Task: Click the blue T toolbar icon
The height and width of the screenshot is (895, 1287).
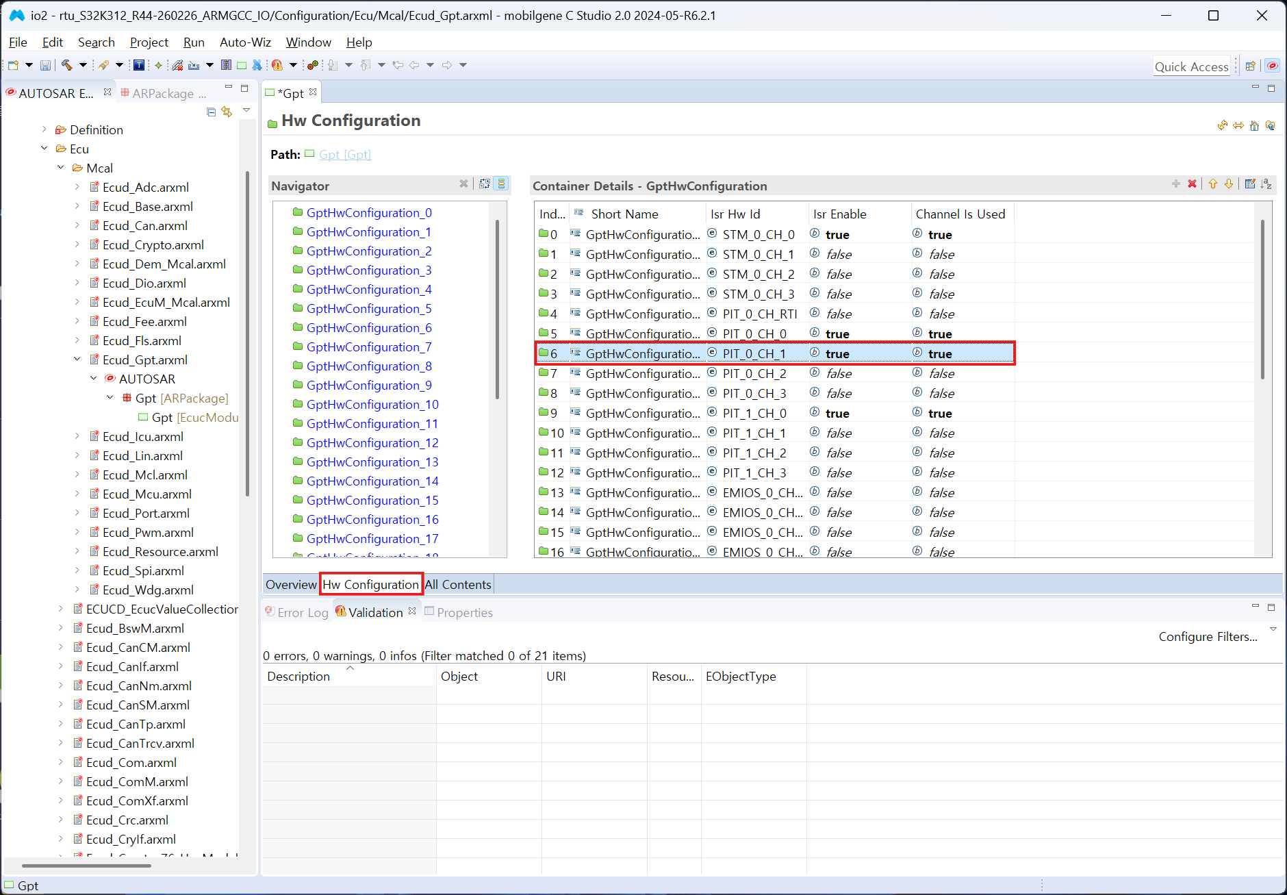Action: (x=138, y=65)
